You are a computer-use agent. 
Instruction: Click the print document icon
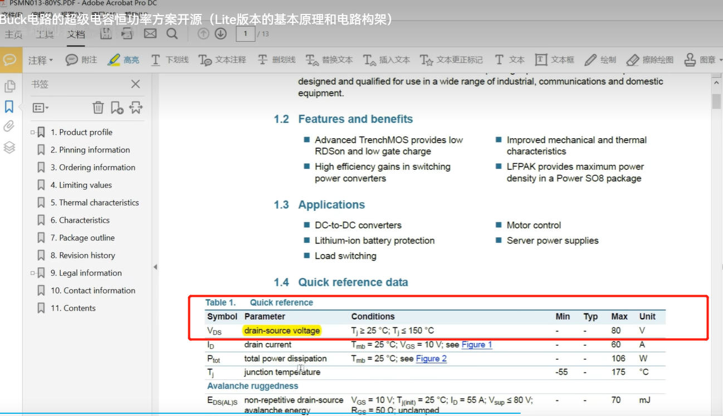[128, 34]
